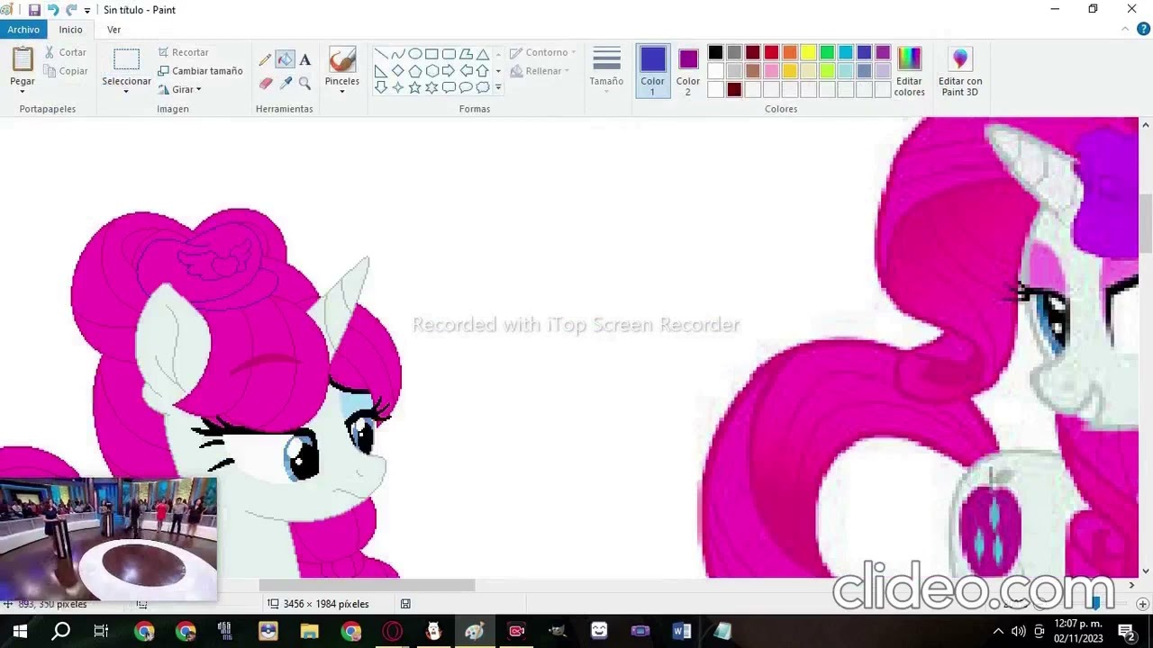Open Editar colores dialog
The height and width of the screenshot is (648, 1153).
tap(910, 72)
